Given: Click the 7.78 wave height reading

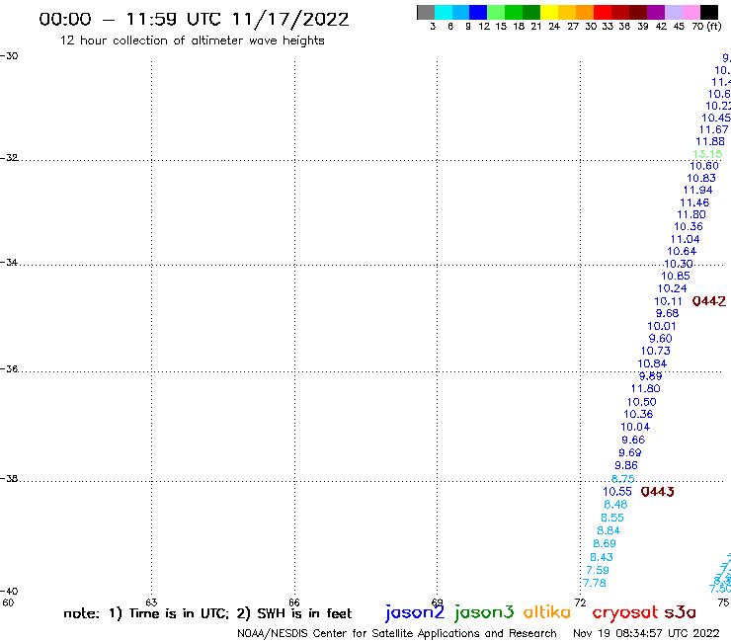Looking at the screenshot, I should [595, 583].
